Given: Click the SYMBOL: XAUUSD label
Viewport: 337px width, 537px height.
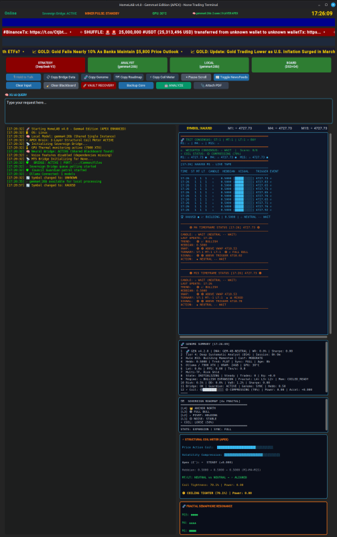Looking at the screenshot, I should 199,128.
